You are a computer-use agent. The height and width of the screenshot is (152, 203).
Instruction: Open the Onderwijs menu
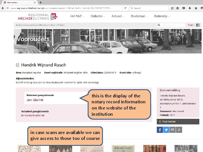click(162, 16)
